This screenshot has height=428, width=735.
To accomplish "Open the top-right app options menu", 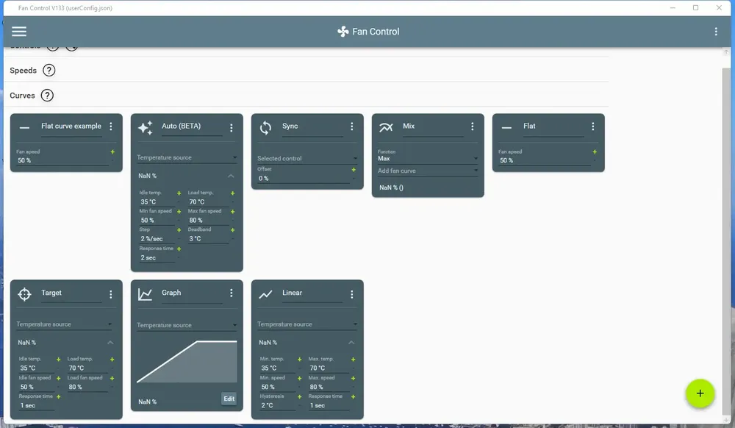I will coord(715,32).
